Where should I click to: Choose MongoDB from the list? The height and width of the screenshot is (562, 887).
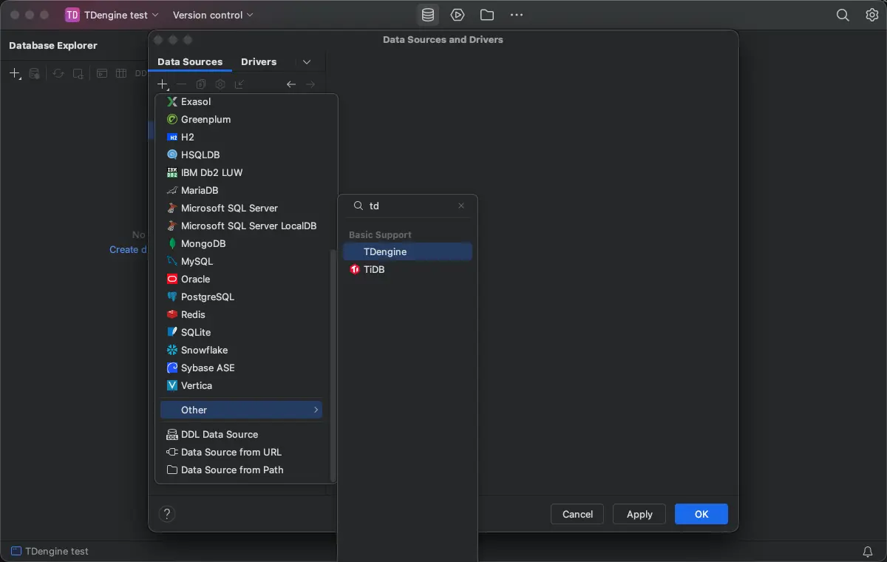point(241,243)
